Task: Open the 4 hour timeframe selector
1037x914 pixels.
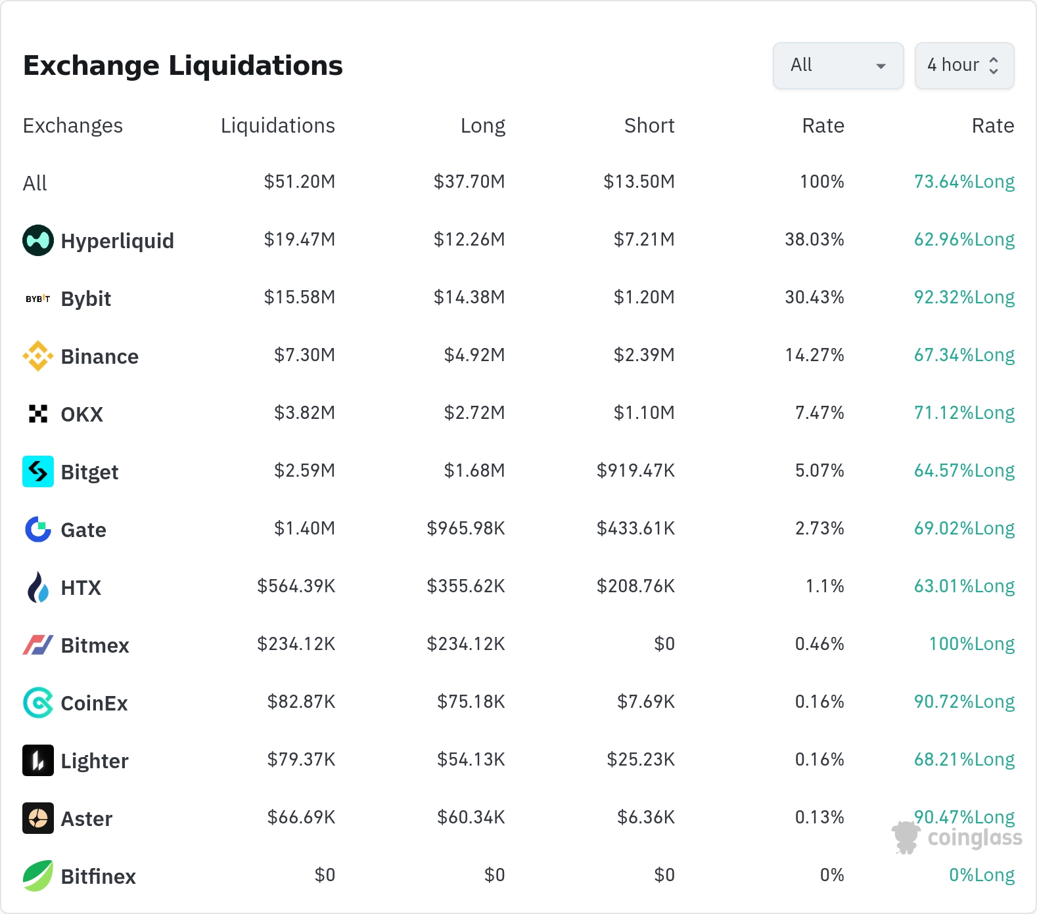Action: pos(964,66)
